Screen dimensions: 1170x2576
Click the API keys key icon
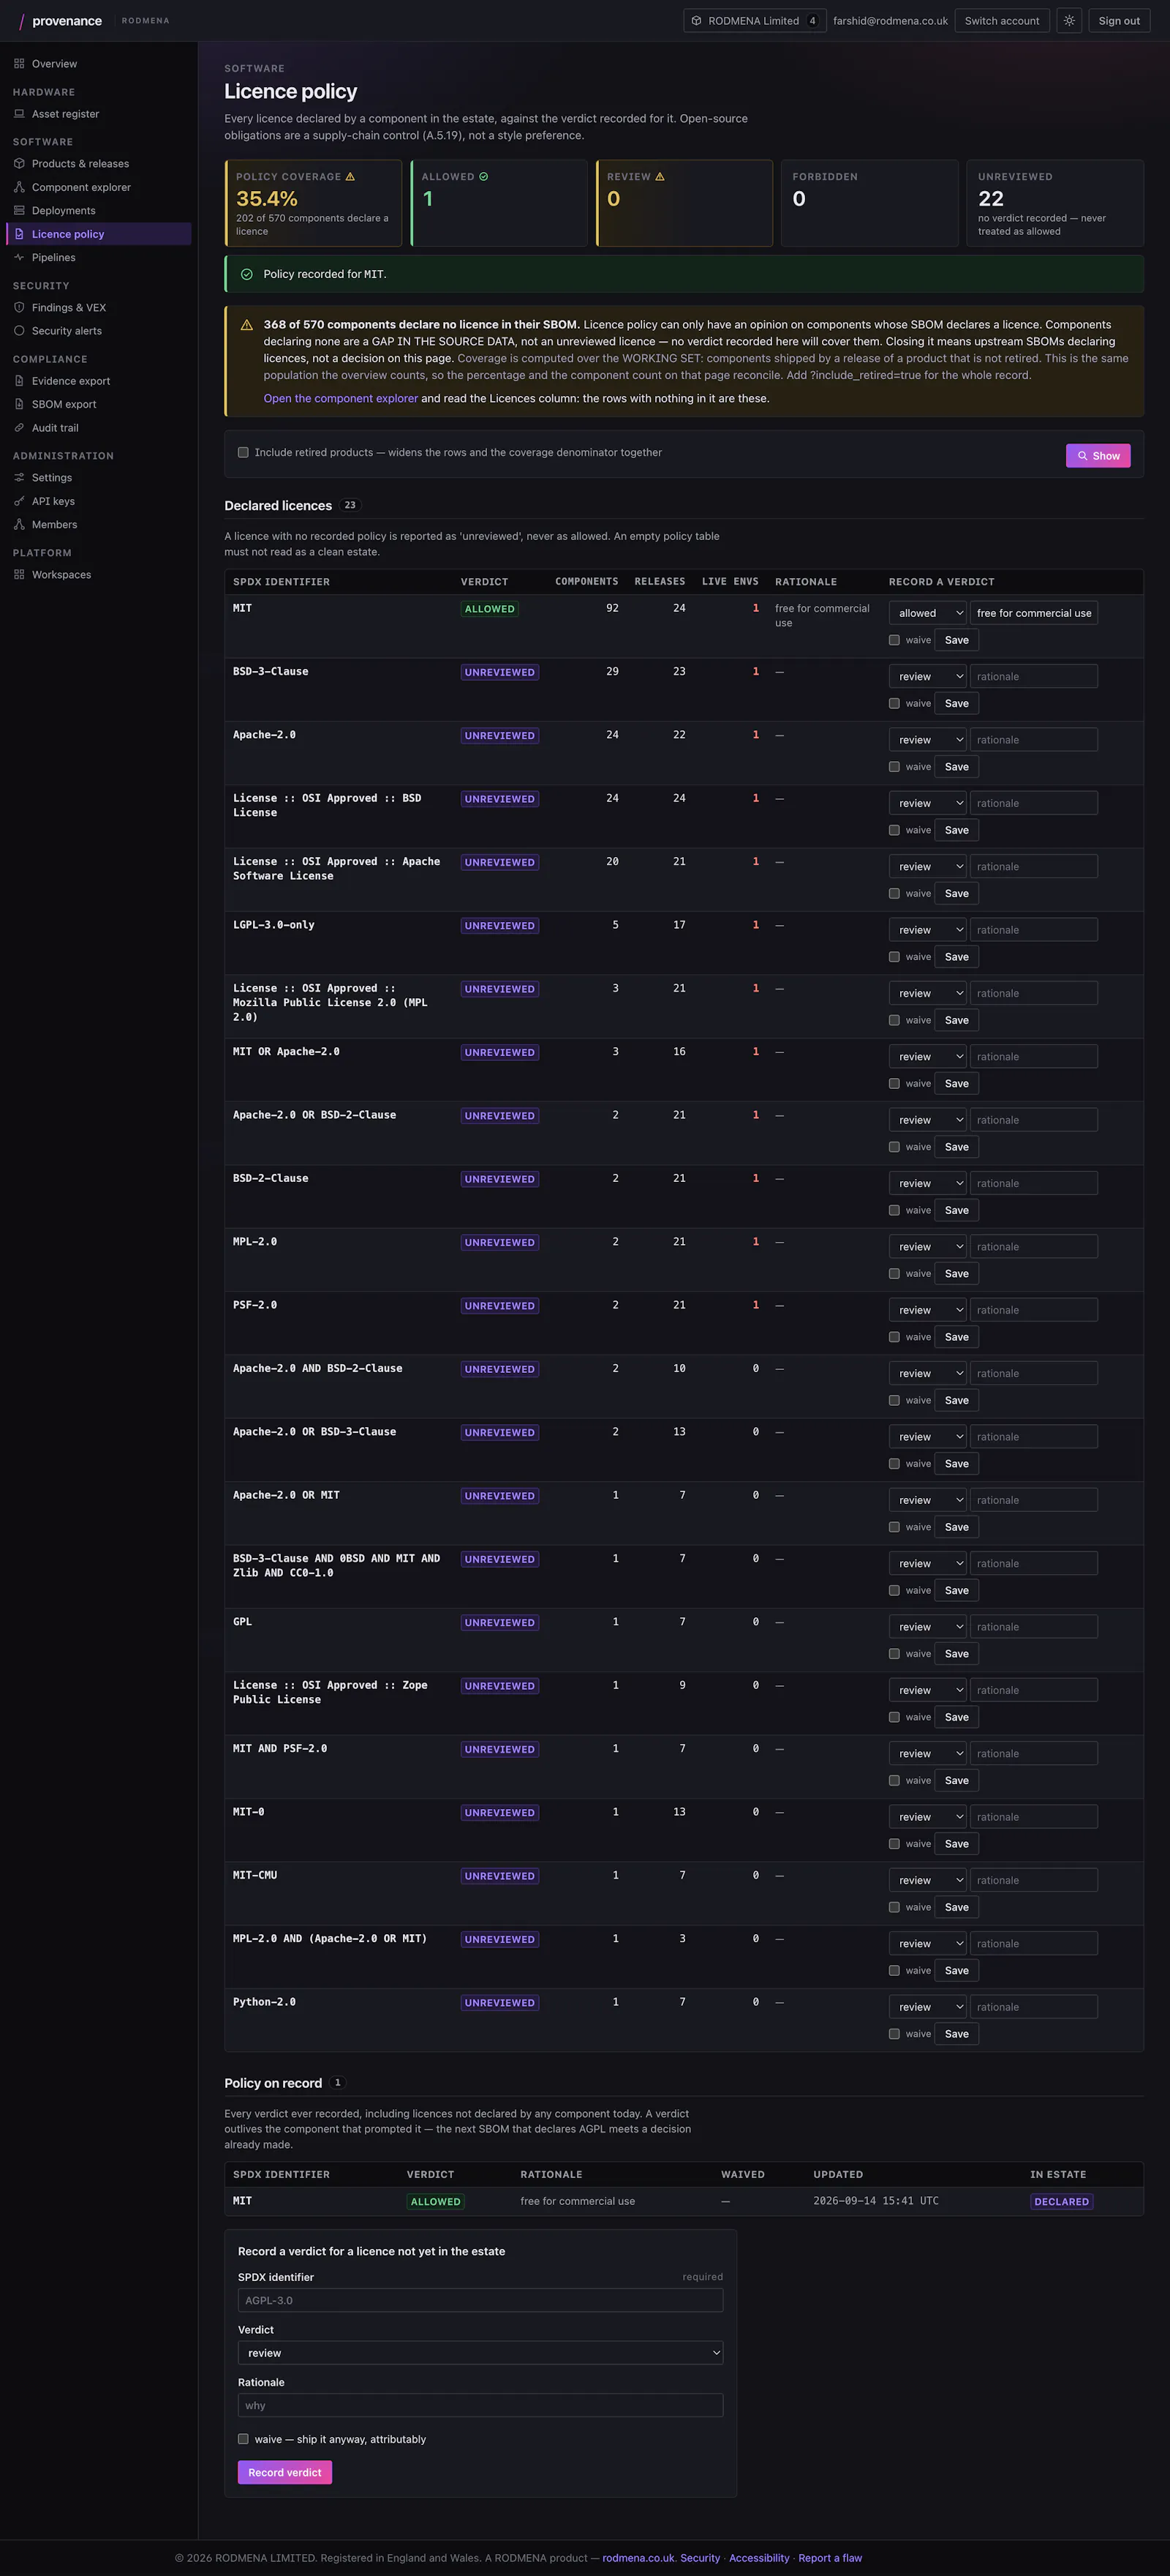click(x=19, y=501)
